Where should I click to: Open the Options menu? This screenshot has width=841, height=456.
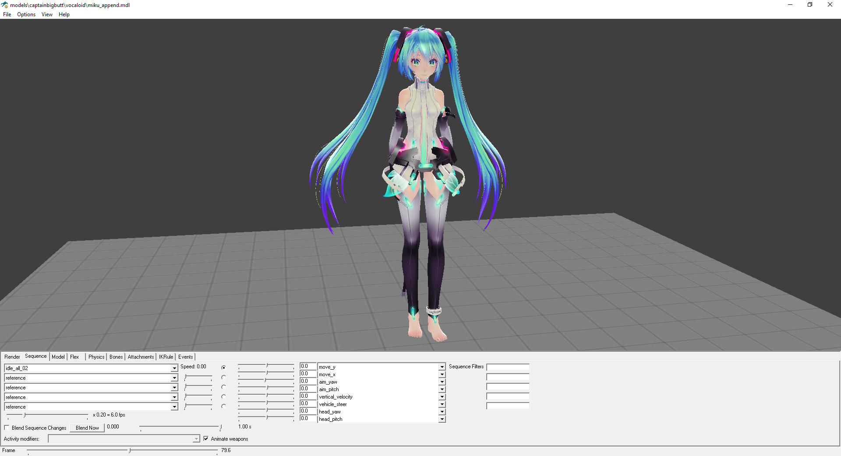point(26,14)
